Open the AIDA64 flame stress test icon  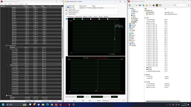pos(147,5)
